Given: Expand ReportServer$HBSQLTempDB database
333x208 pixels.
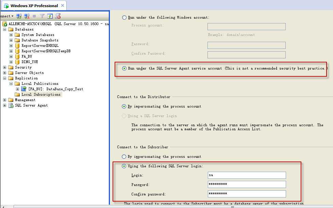Looking at the screenshot, I should [x=11, y=51].
